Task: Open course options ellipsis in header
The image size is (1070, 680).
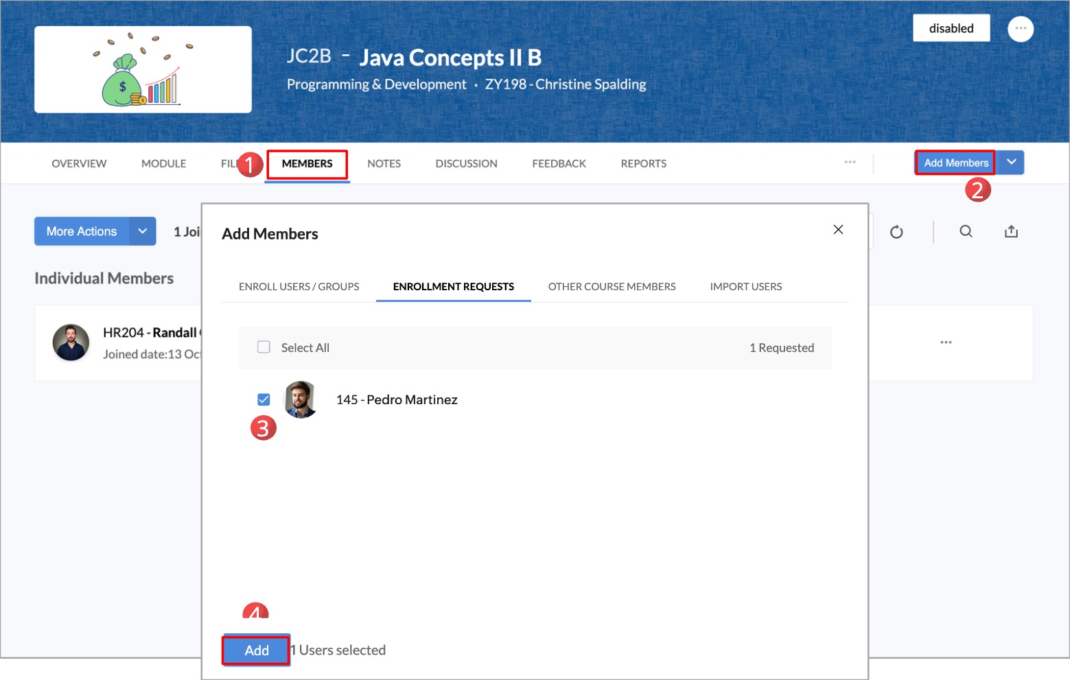Action: (1020, 29)
